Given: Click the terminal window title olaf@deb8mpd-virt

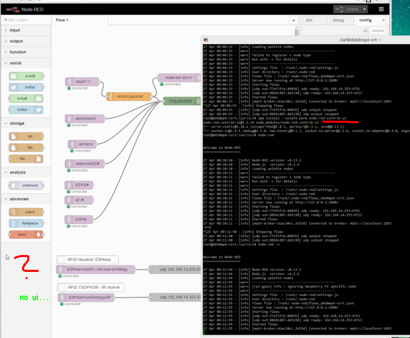Looking at the screenshot, I should coord(360,40).
